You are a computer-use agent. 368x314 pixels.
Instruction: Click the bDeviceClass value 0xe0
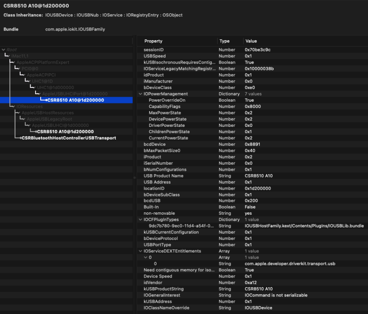click(250, 88)
